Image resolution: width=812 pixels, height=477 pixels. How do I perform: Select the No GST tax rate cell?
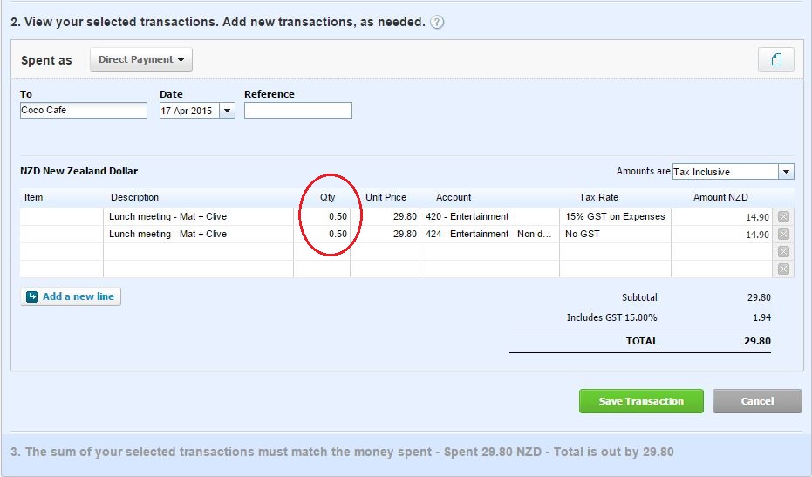tap(614, 234)
